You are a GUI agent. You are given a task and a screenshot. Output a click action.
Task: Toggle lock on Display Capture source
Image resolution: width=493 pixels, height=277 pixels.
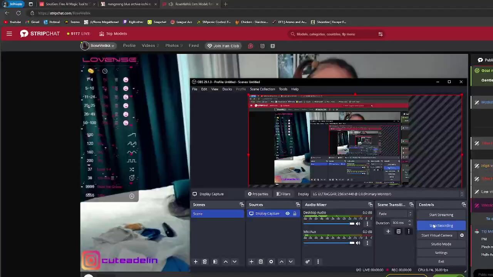[x=295, y=214]
